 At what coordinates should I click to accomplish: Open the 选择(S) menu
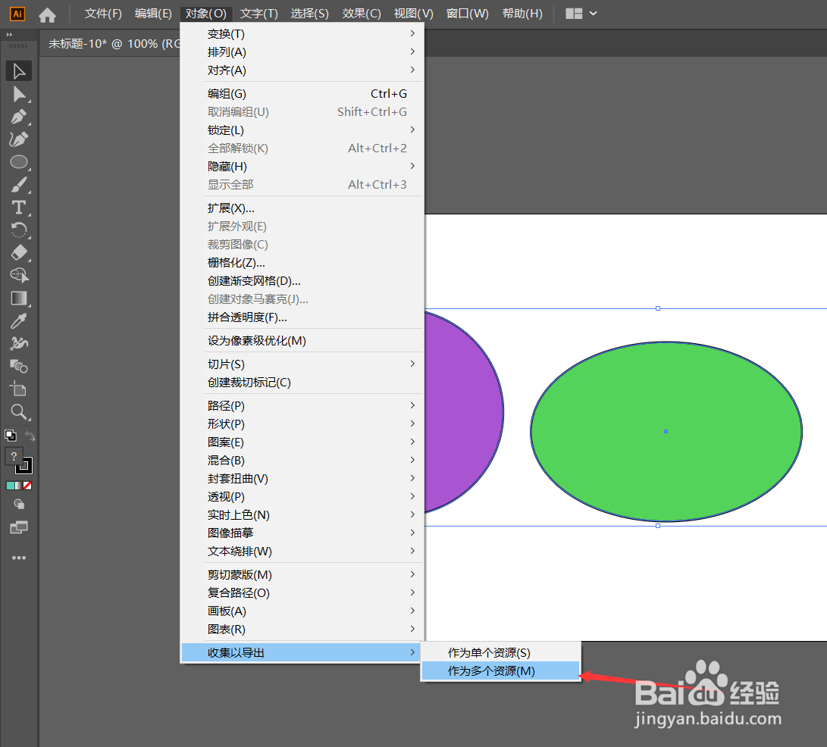click(309, 14)
